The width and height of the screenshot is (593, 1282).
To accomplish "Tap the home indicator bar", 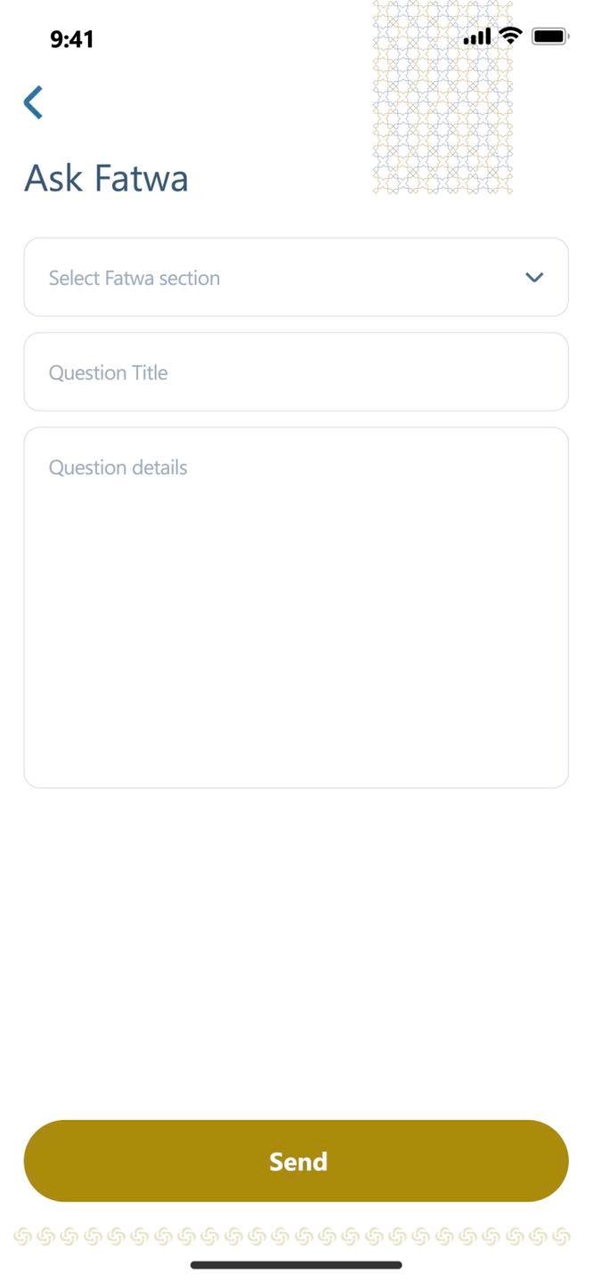I will coord(296,1264).
